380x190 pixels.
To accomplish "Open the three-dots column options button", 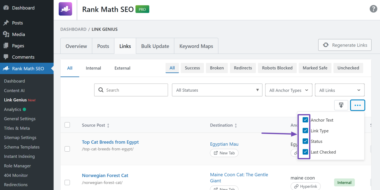I will point(357,105).
